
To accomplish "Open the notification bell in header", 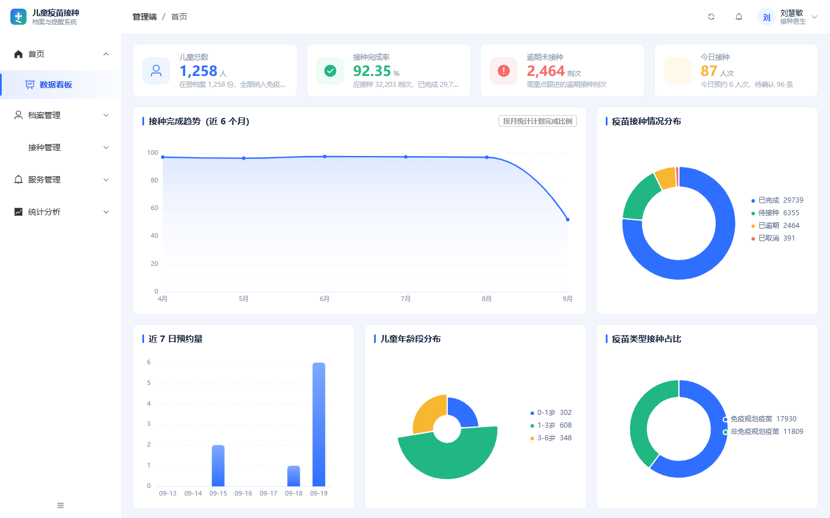I will 739,17.
